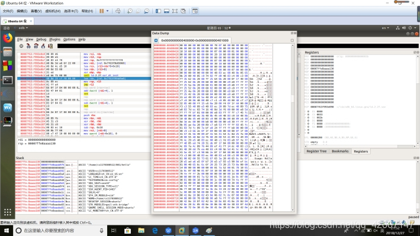
Task: Open Windows Task View from taskbar
Action: (114, 231)
